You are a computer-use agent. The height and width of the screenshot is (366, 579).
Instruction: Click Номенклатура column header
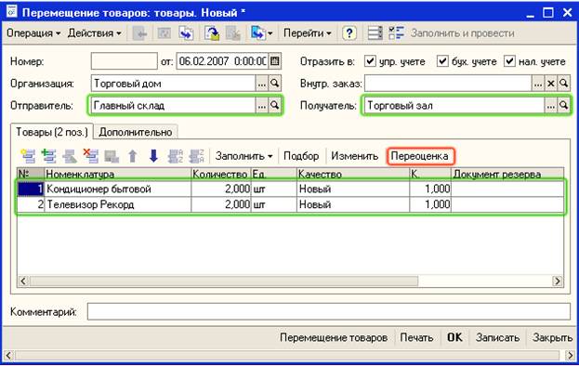click(117, 174)
